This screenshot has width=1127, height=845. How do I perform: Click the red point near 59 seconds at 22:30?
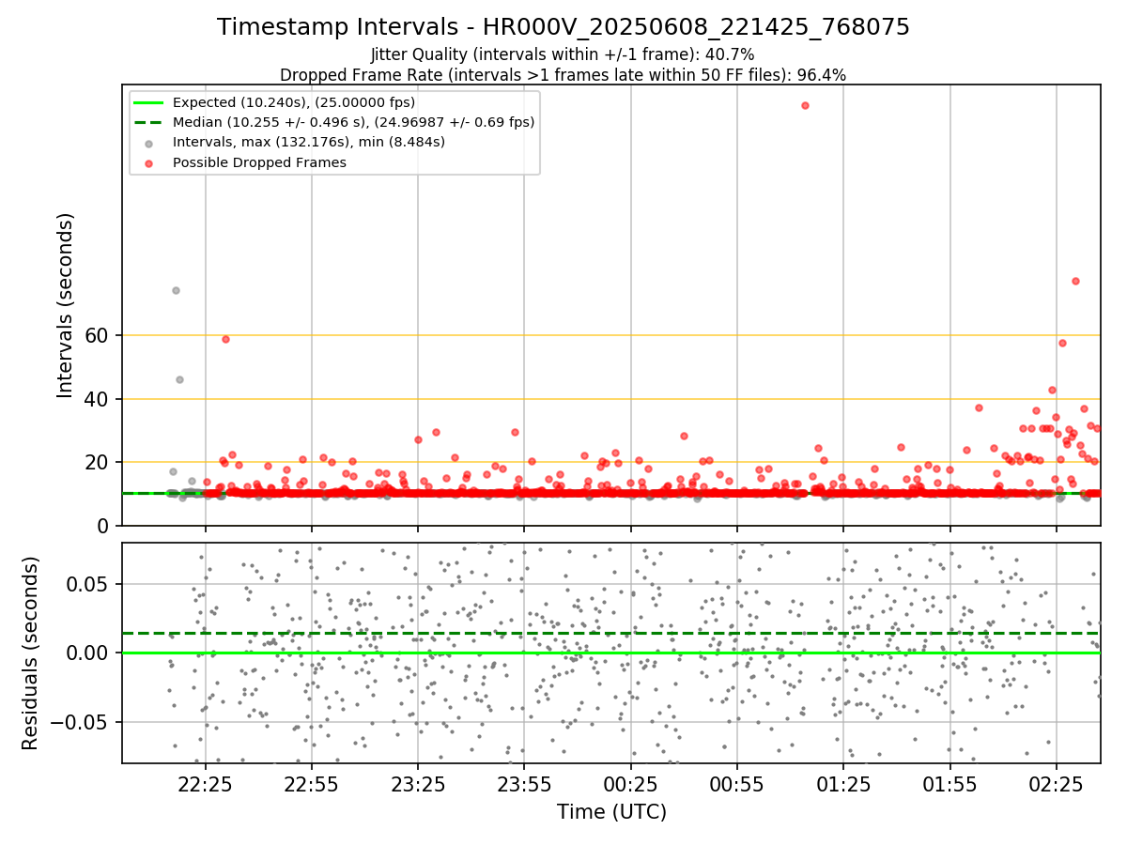(225, 339)
